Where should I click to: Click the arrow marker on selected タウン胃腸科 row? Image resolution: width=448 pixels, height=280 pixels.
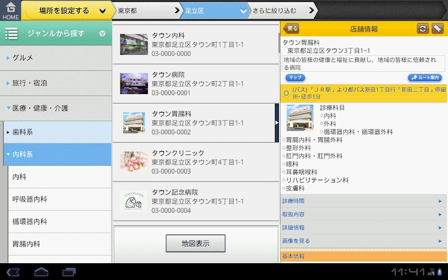click(277, 123)
